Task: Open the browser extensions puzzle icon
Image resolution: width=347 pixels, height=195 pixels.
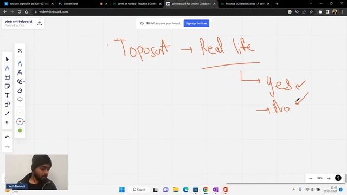Action: (320, 12)
